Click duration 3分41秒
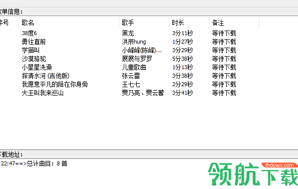This screenshot has height=189, width=298. click(183, 93)
